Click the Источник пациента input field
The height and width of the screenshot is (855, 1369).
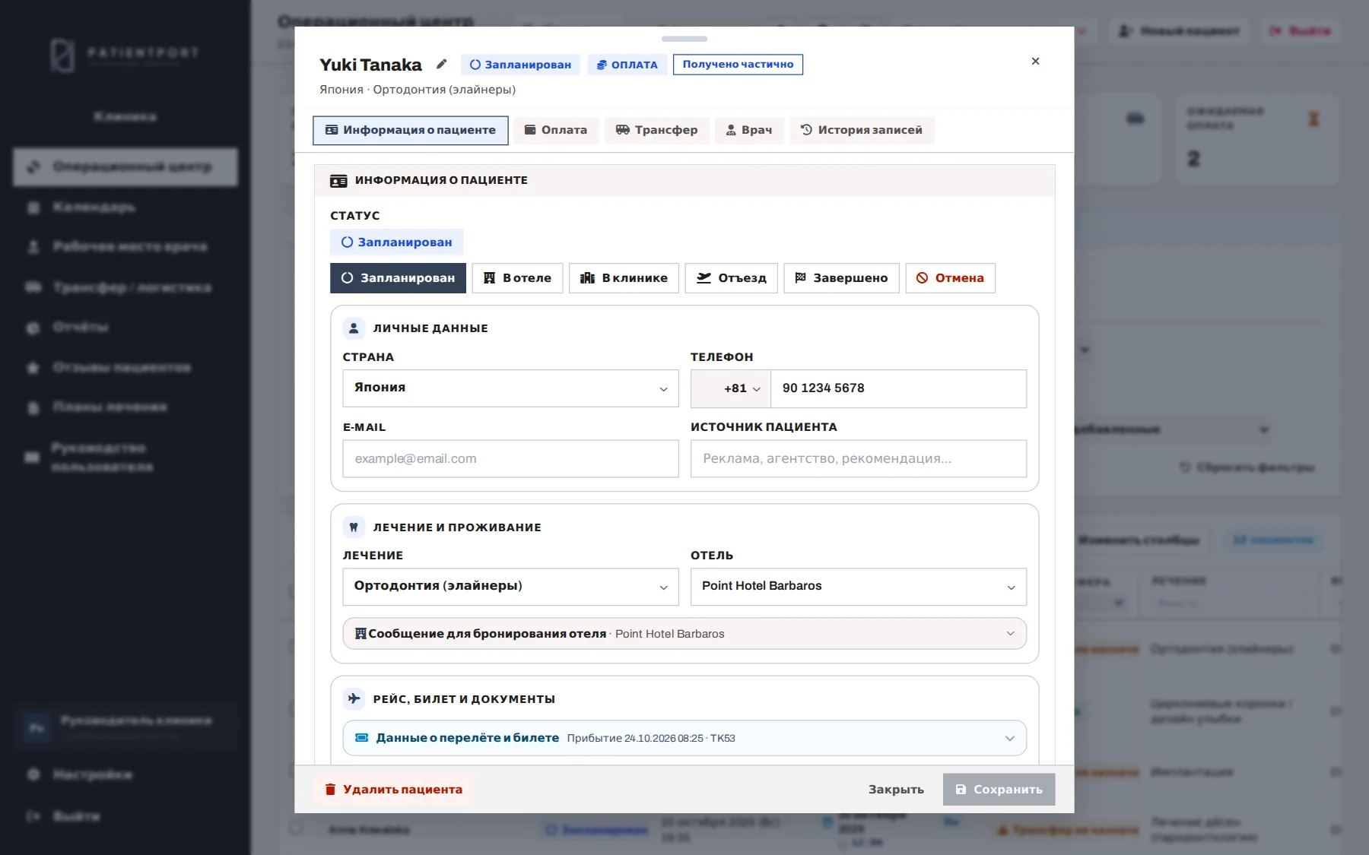(859, 459)
